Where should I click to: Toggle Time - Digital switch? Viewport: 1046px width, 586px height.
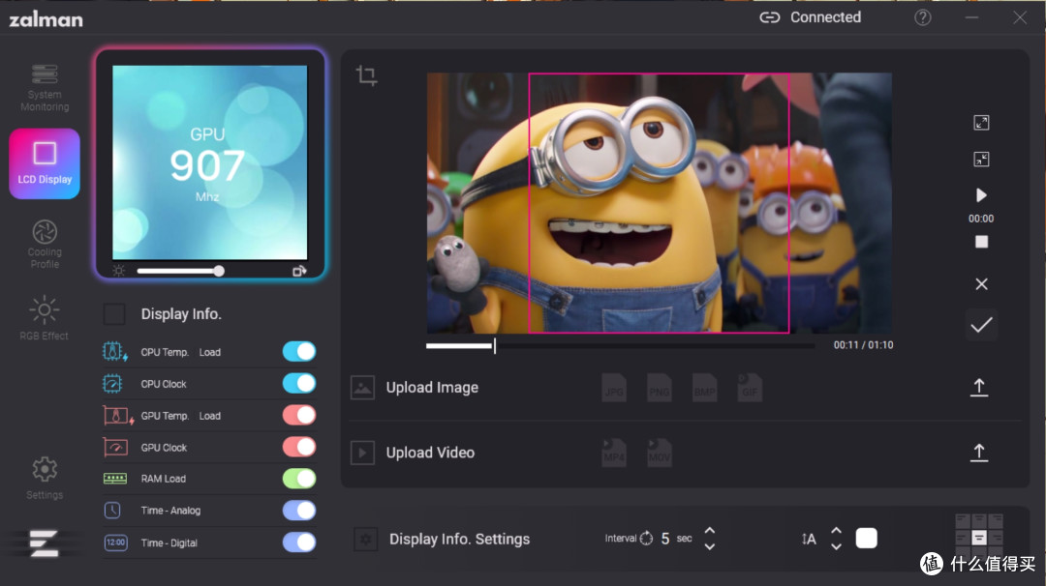(299, 542)
